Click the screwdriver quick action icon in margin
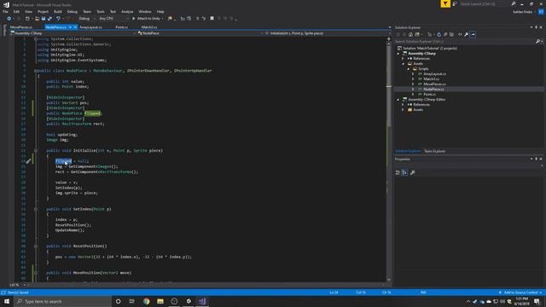546x307 pixels. [28, 161]
